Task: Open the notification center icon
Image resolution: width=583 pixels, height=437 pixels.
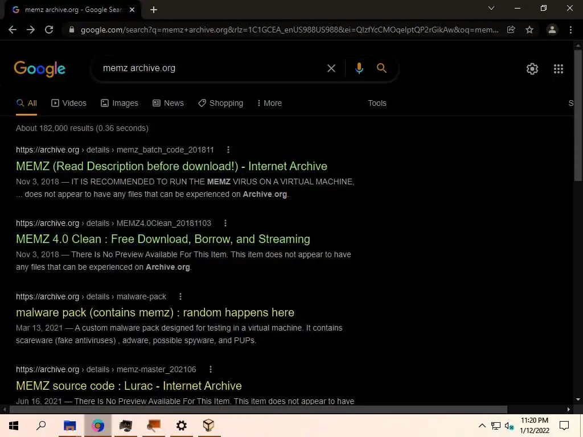Action: pyautogui.click(x=564, y=426)
